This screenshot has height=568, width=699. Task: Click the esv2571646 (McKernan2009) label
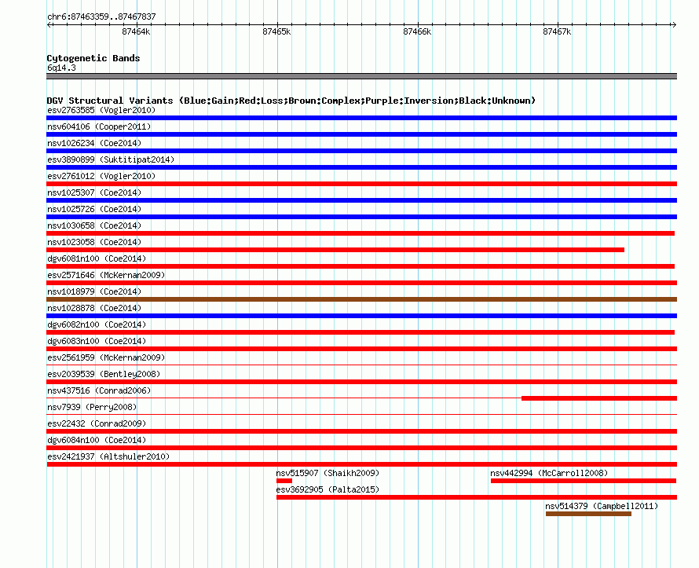[x=106, y=275]
